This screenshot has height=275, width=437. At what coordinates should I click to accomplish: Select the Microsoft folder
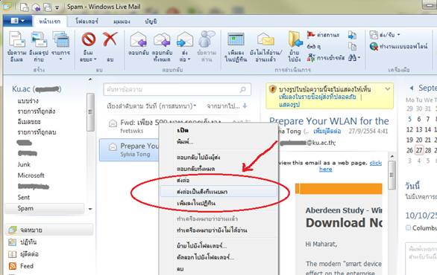[31, 175]
